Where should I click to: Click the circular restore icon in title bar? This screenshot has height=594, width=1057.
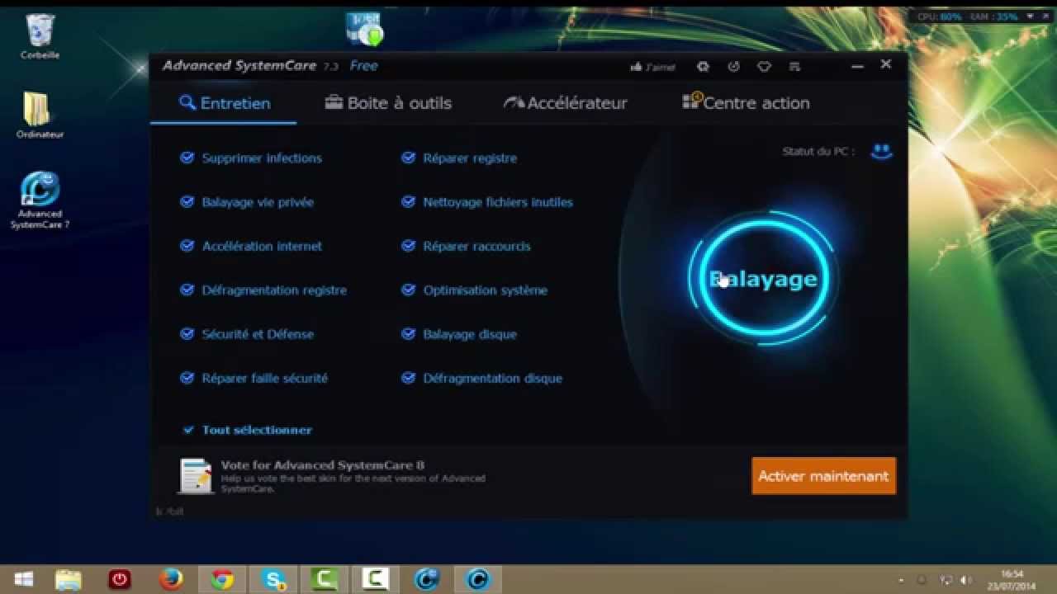[x=733, y=66]
